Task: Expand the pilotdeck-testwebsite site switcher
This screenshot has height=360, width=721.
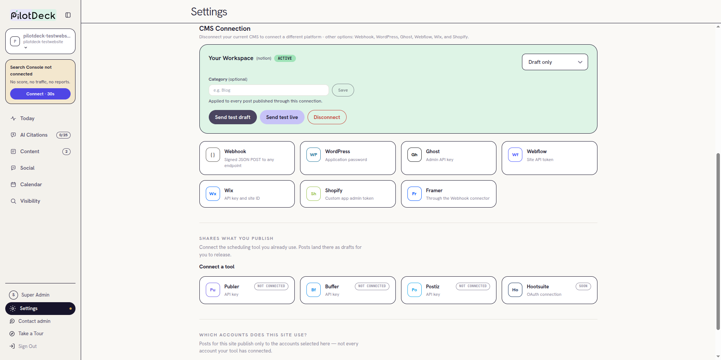Action: click(x=40, y=41)
